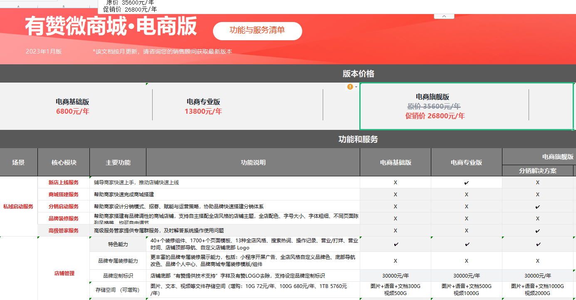Select description starting 40+个装修组件

(253, 244)
